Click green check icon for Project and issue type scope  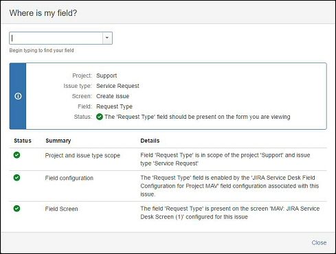pyautogui.click(x=16, y=155)
